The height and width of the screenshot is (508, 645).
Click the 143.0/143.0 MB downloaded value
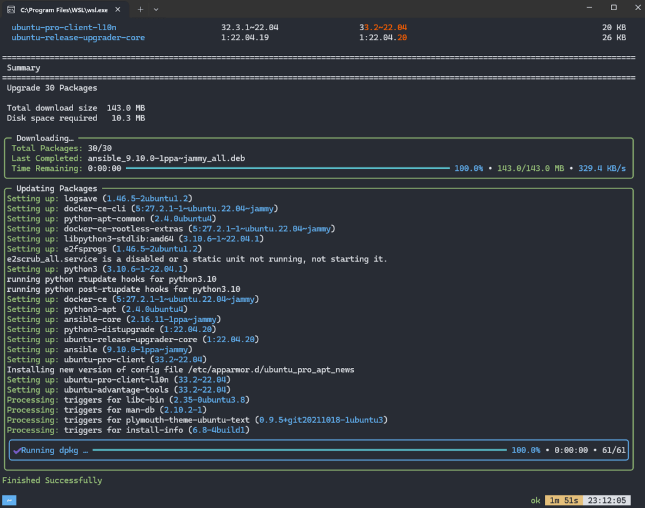[x=530, y=168]
